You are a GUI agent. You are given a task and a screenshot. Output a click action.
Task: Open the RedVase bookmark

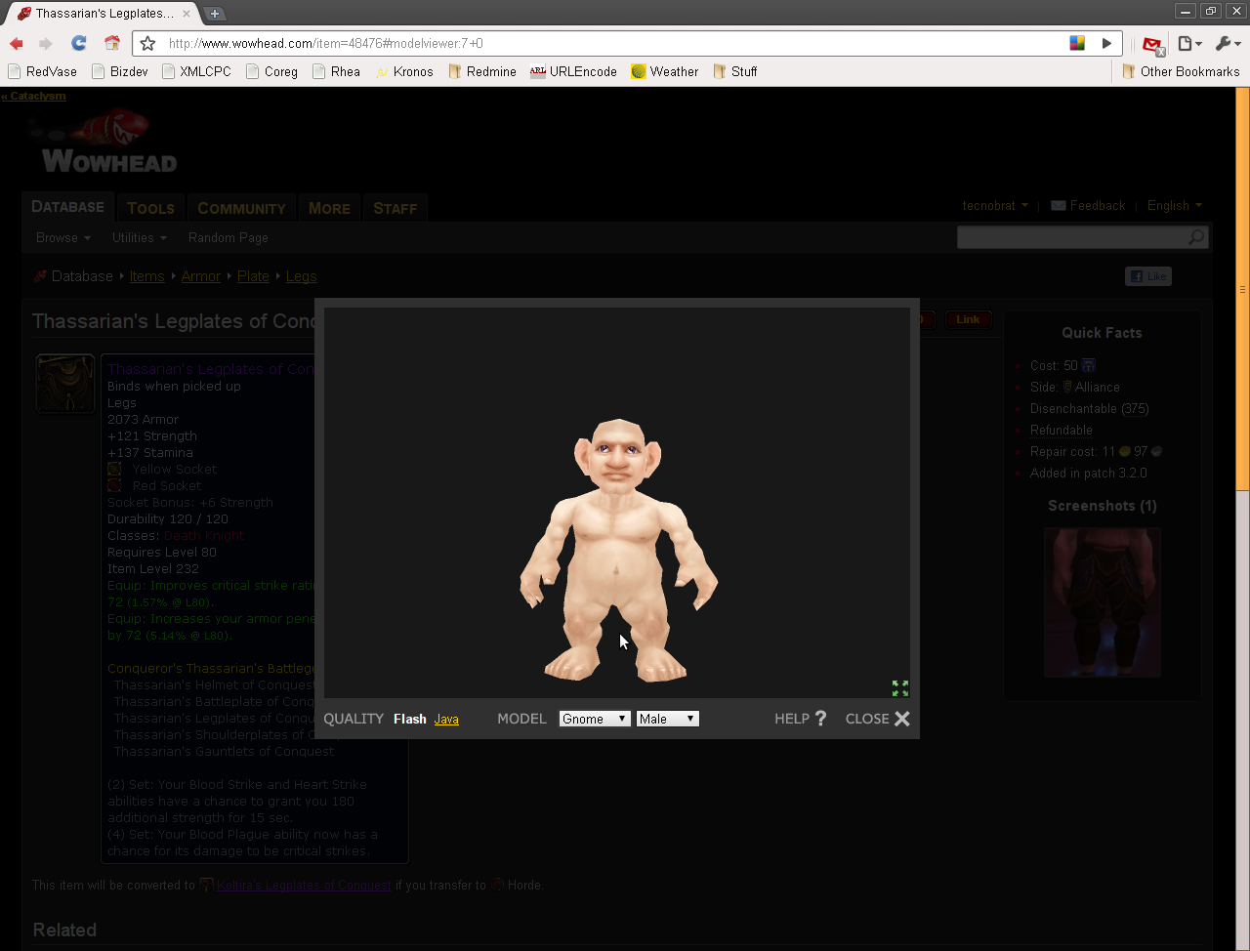pyautogui.click(x=42, y=71)
